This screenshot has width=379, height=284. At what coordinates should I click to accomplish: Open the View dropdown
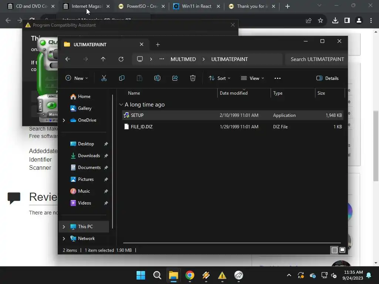(252, 78)
